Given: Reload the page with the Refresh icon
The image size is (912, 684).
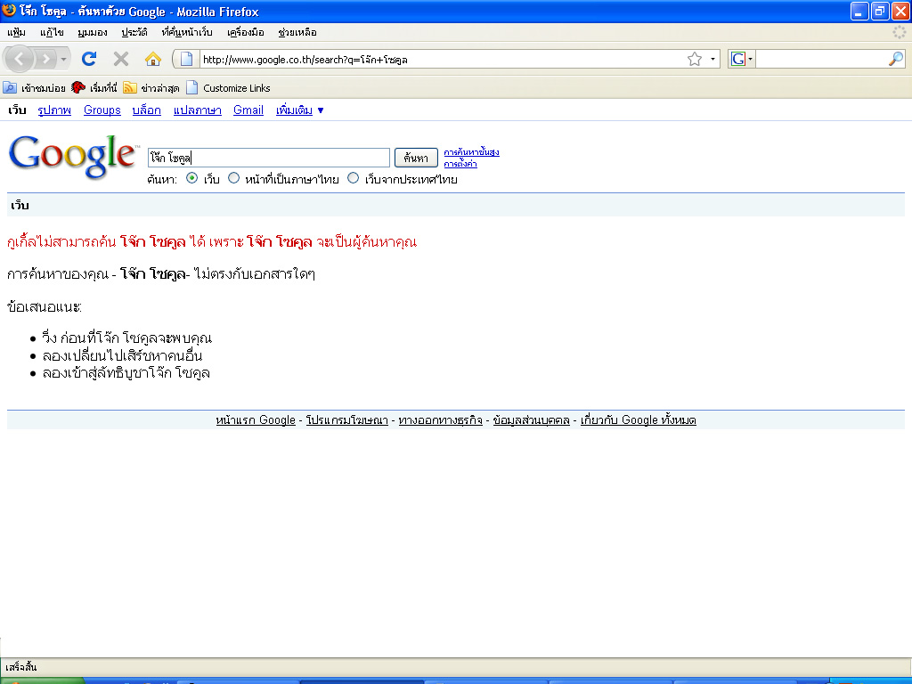Looking at the screenshot, I should 89,59.
